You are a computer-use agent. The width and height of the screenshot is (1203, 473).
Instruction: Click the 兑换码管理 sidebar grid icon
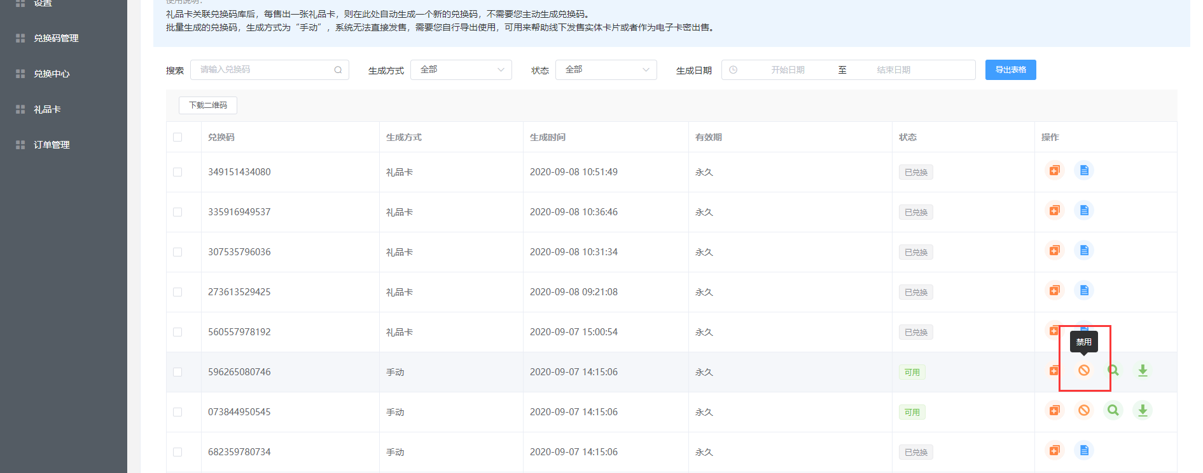point(20,38)
